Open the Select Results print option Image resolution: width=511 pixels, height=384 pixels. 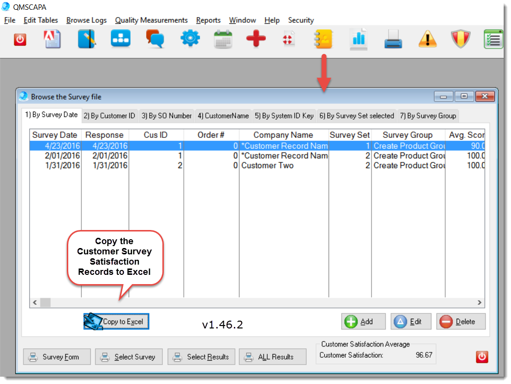pos(201,357)
